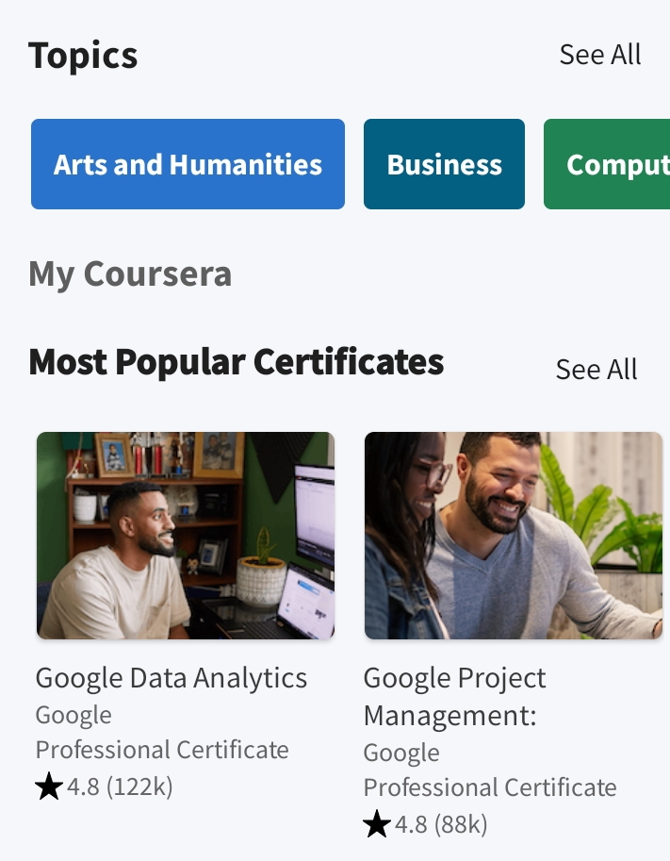670x861 pixels.
Task: Click the Most Popular Certificates heading
Action: click(237, 362)
